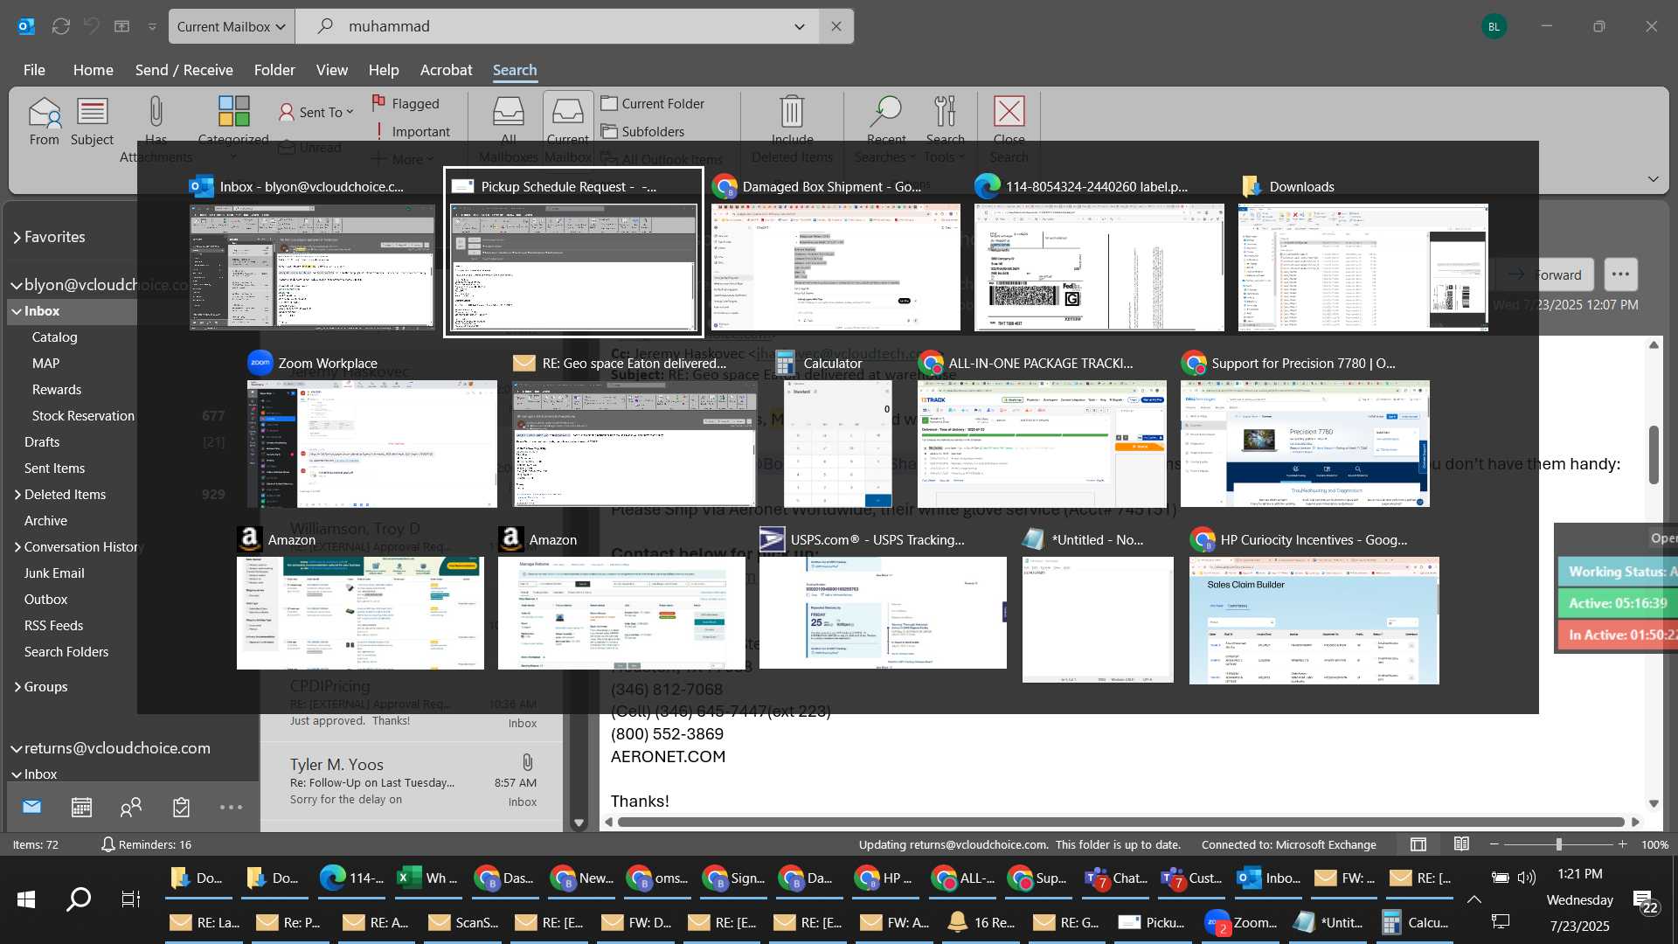Open Current Mailbox scope dropdown
1678x944 pixels.
click(232, 26)
